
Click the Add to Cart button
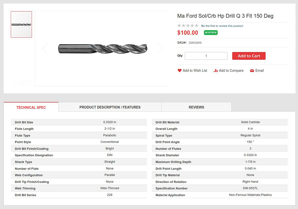[x=249, y=56]
